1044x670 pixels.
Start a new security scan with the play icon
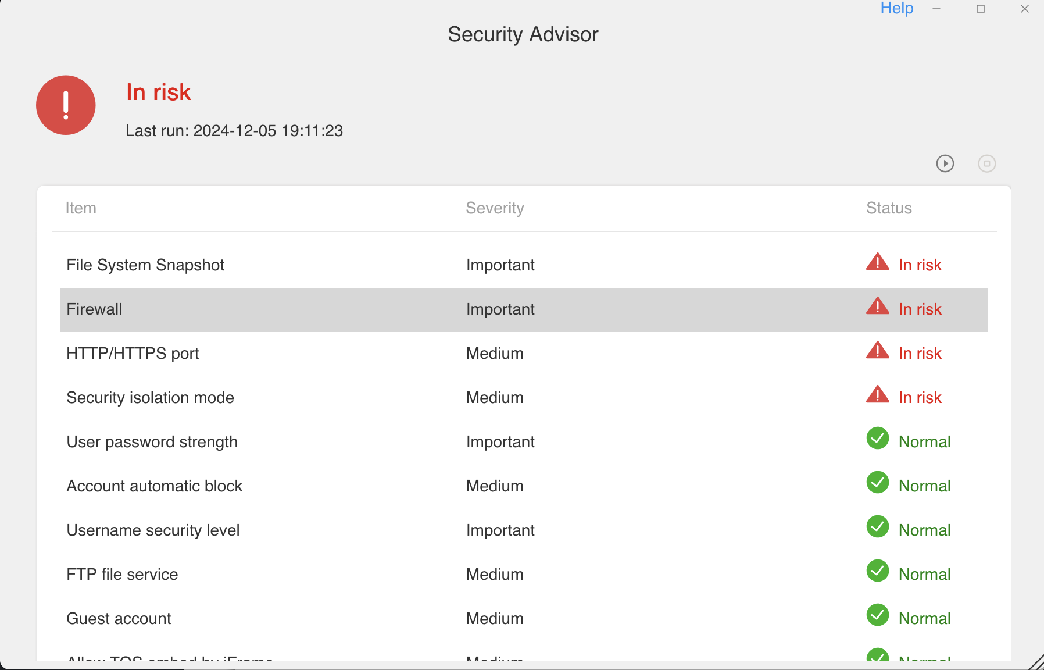[x=945, y=163]
